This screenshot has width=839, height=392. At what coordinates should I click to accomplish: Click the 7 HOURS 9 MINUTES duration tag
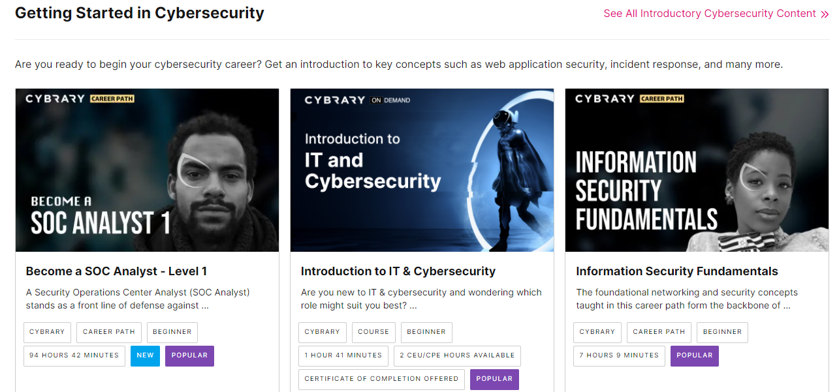click(619, 355)
